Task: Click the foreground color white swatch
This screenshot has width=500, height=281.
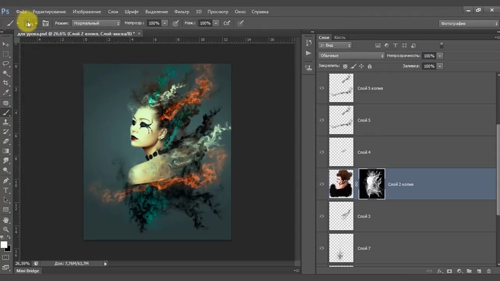Action: click(4, 245)
